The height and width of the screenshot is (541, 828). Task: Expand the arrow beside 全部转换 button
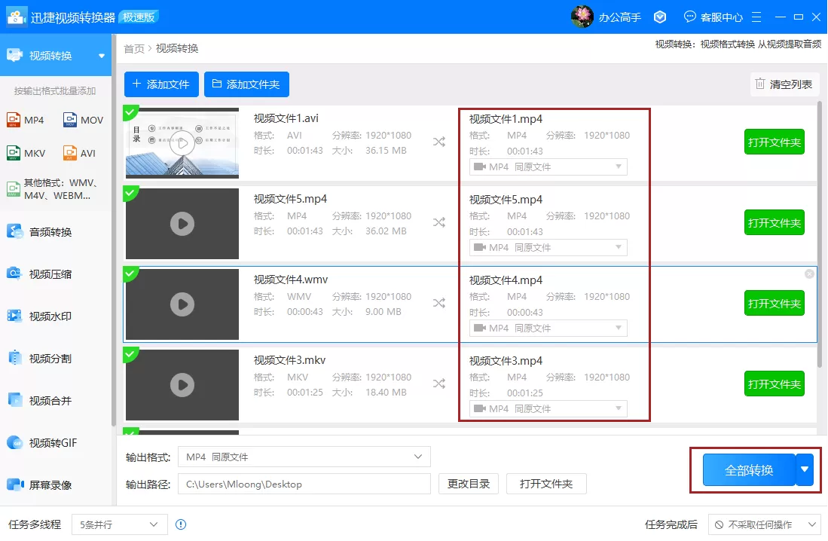pyautogui.click(x=804, y=469)
